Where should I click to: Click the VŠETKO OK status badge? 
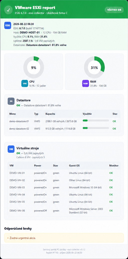coord(114,10)
